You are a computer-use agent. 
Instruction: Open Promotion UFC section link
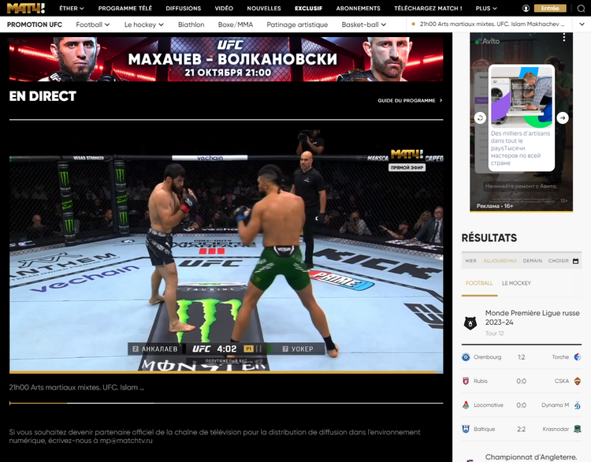click(x=35, y=24)
